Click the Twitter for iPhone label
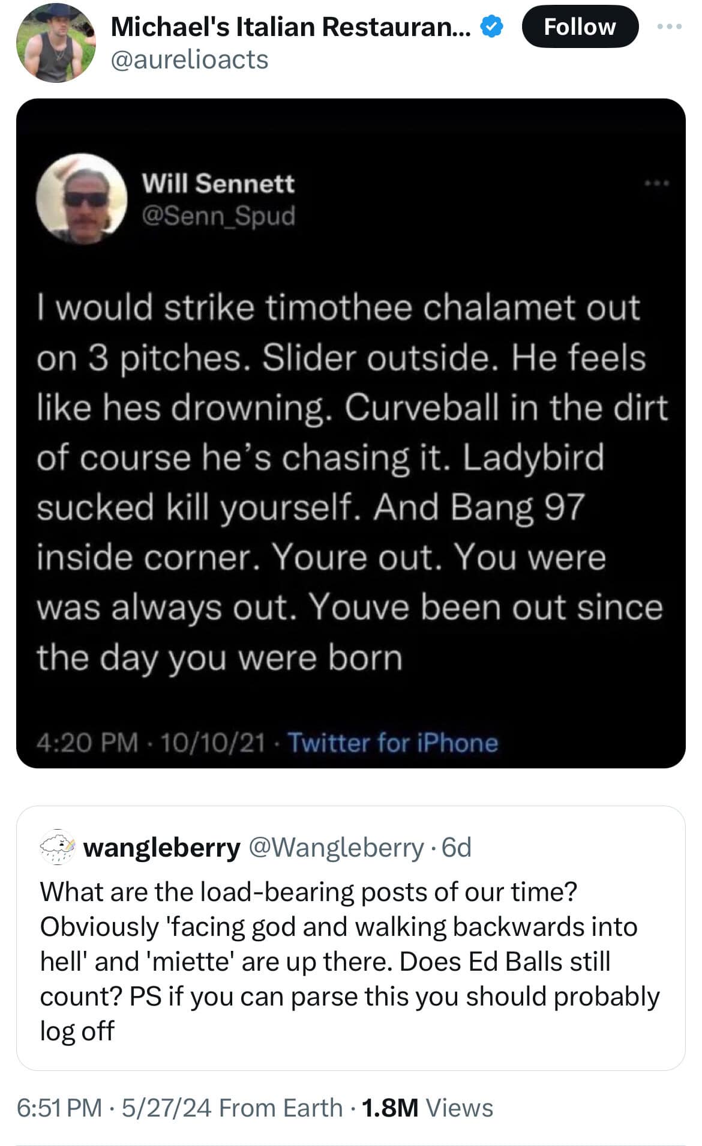Image resolution: width=702 pixels, height=1146 pixels. 393,743
